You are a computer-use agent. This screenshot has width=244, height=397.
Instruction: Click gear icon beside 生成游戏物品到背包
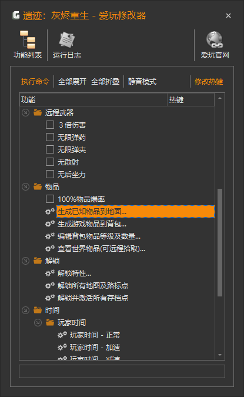click(x=50, y=223)
